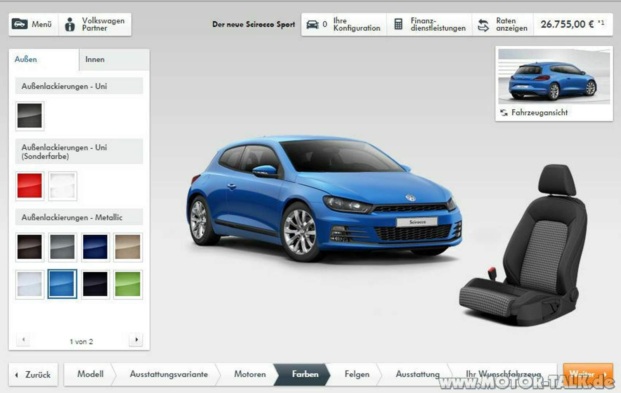The height and width of the screenshot is (393, 621).
Task: Open Ihre Konfiguration
Action: pyautogui.click(x=344, y=24)
